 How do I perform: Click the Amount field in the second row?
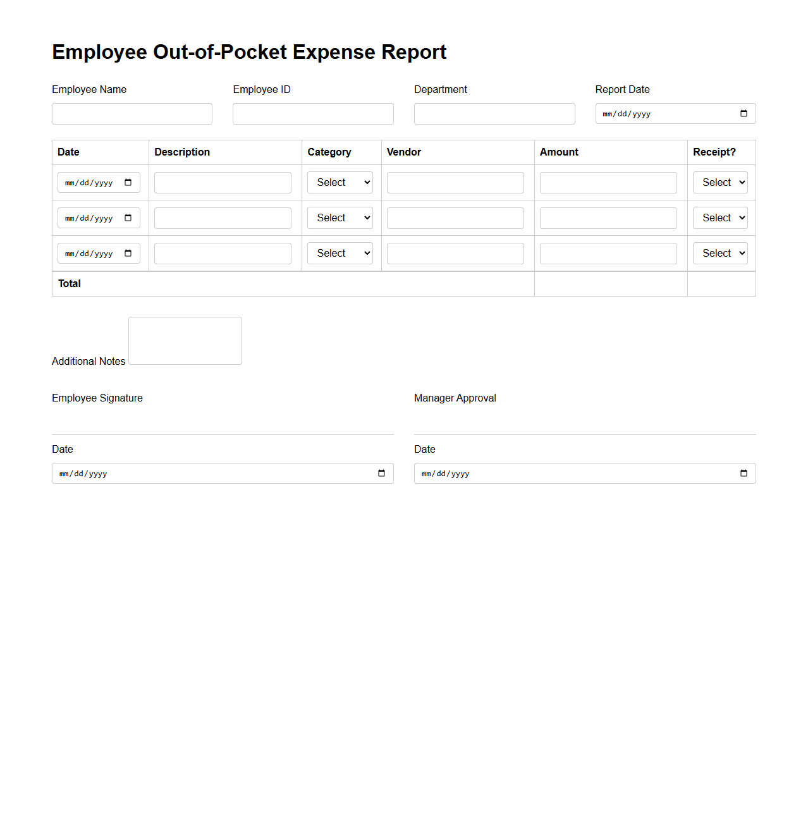[608, 218]
